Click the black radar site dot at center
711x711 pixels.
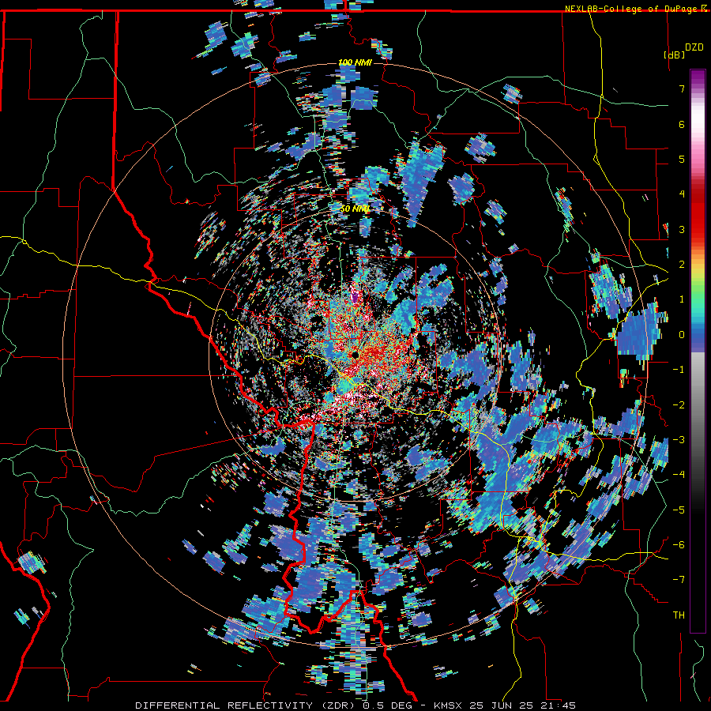coord(355,355)
